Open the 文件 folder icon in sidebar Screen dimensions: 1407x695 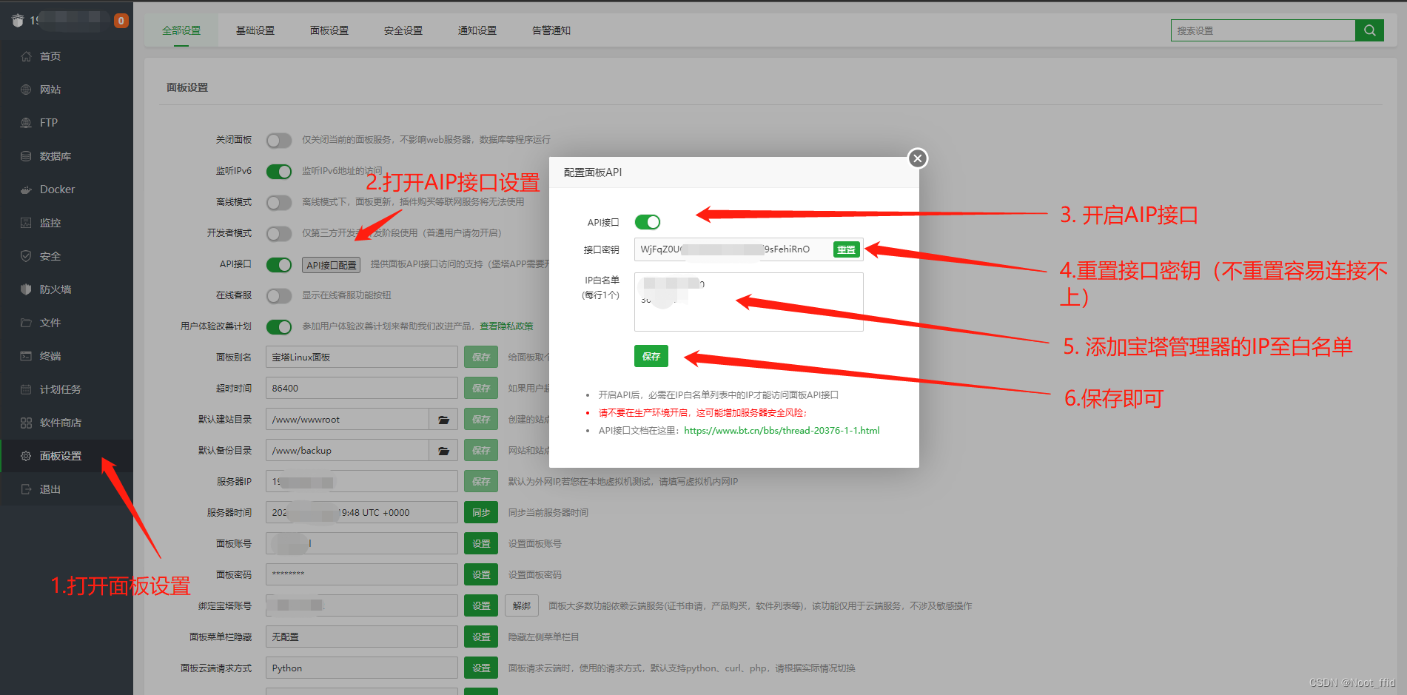click(x=27, y=323)
